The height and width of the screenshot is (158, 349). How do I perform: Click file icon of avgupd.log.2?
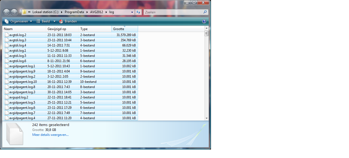coord(7,97)
